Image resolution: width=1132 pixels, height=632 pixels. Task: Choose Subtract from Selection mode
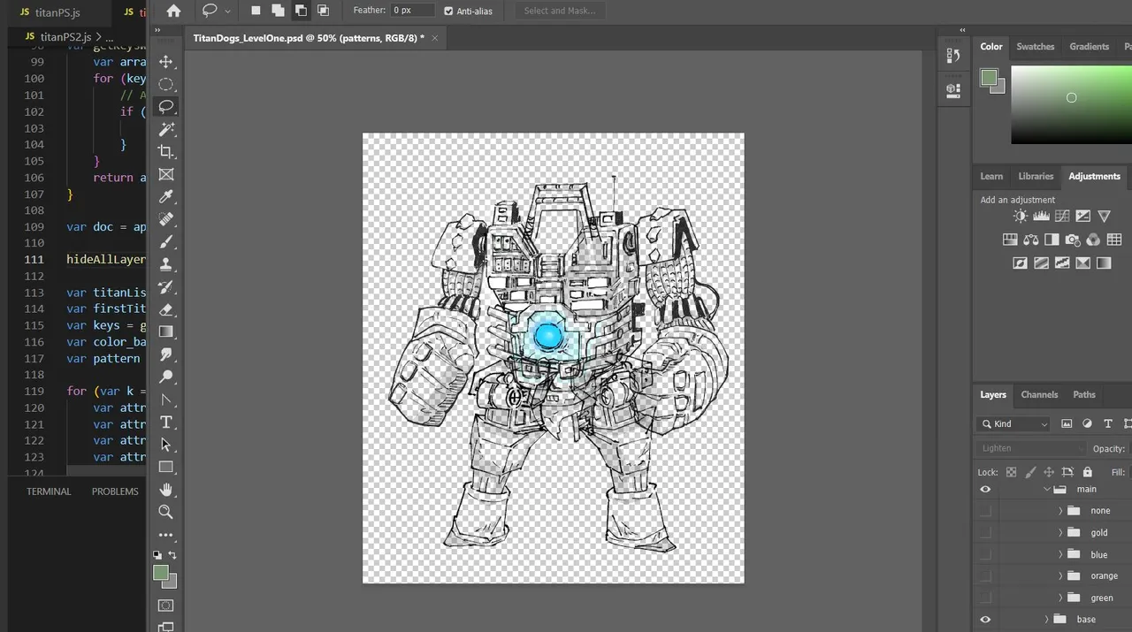pyautogui.click(x=301, y=11)
